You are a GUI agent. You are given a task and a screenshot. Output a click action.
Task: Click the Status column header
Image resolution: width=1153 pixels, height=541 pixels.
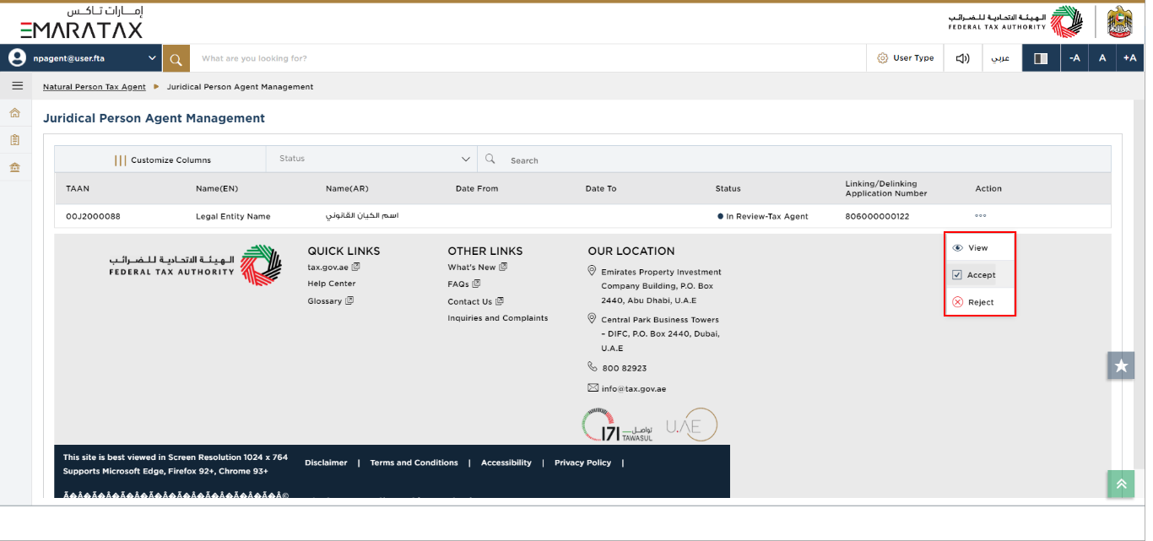pos(728,188)
